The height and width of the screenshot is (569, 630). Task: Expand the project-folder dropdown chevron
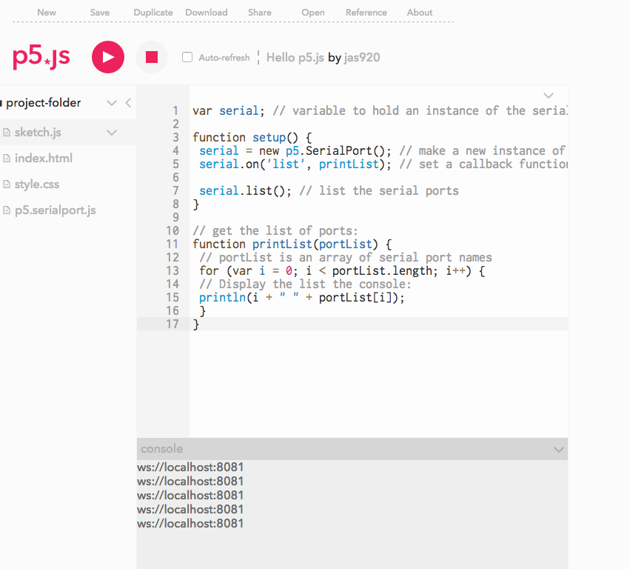pos(112,103)
